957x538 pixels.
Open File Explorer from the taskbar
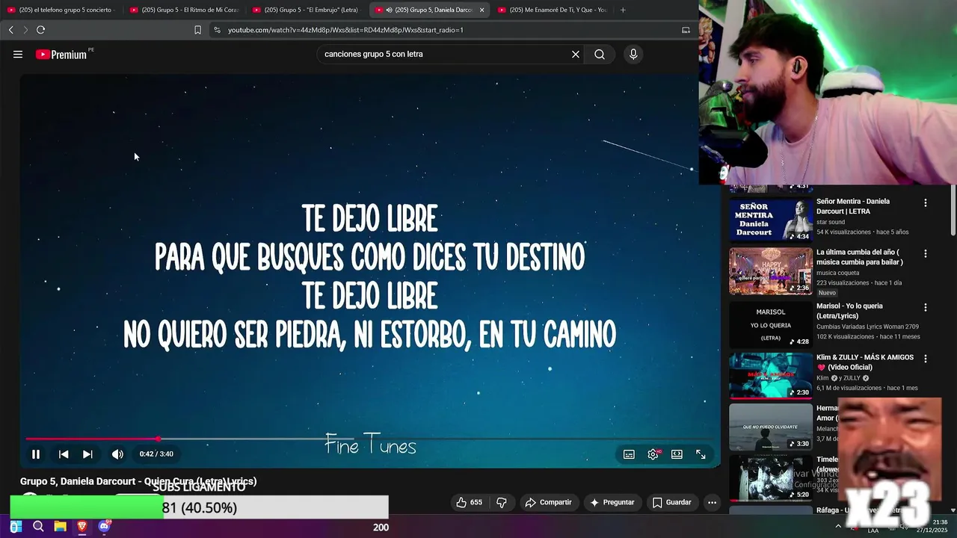click(x=60, y=527)
